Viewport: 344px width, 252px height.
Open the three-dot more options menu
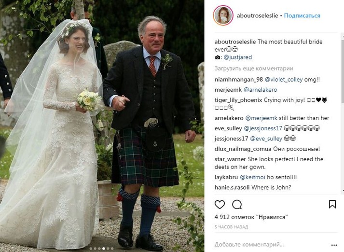[x=334, y=245]
